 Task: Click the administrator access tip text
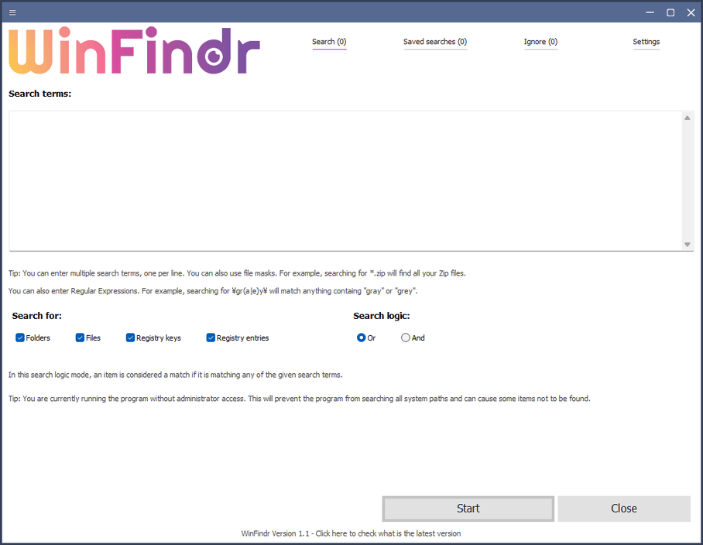coord(300,399)
